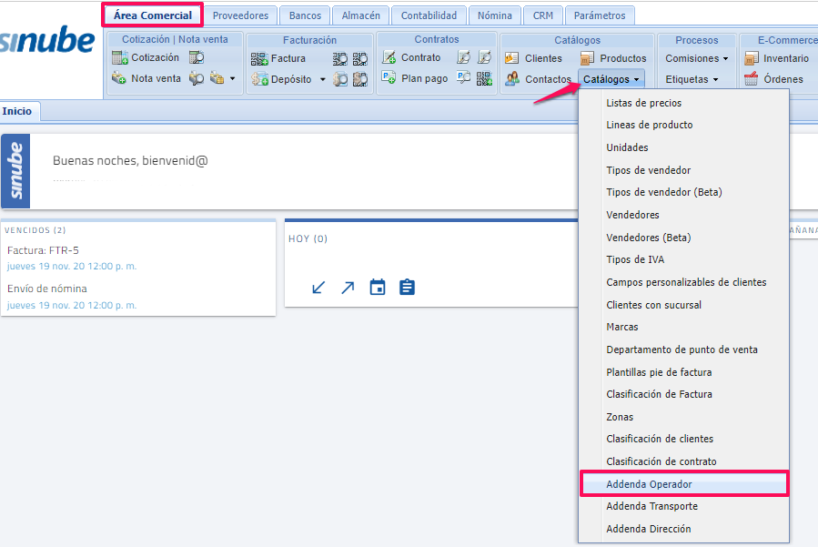Screen dimensions: 818x547
Task: Open the Nómina tab
Action: 495,15
